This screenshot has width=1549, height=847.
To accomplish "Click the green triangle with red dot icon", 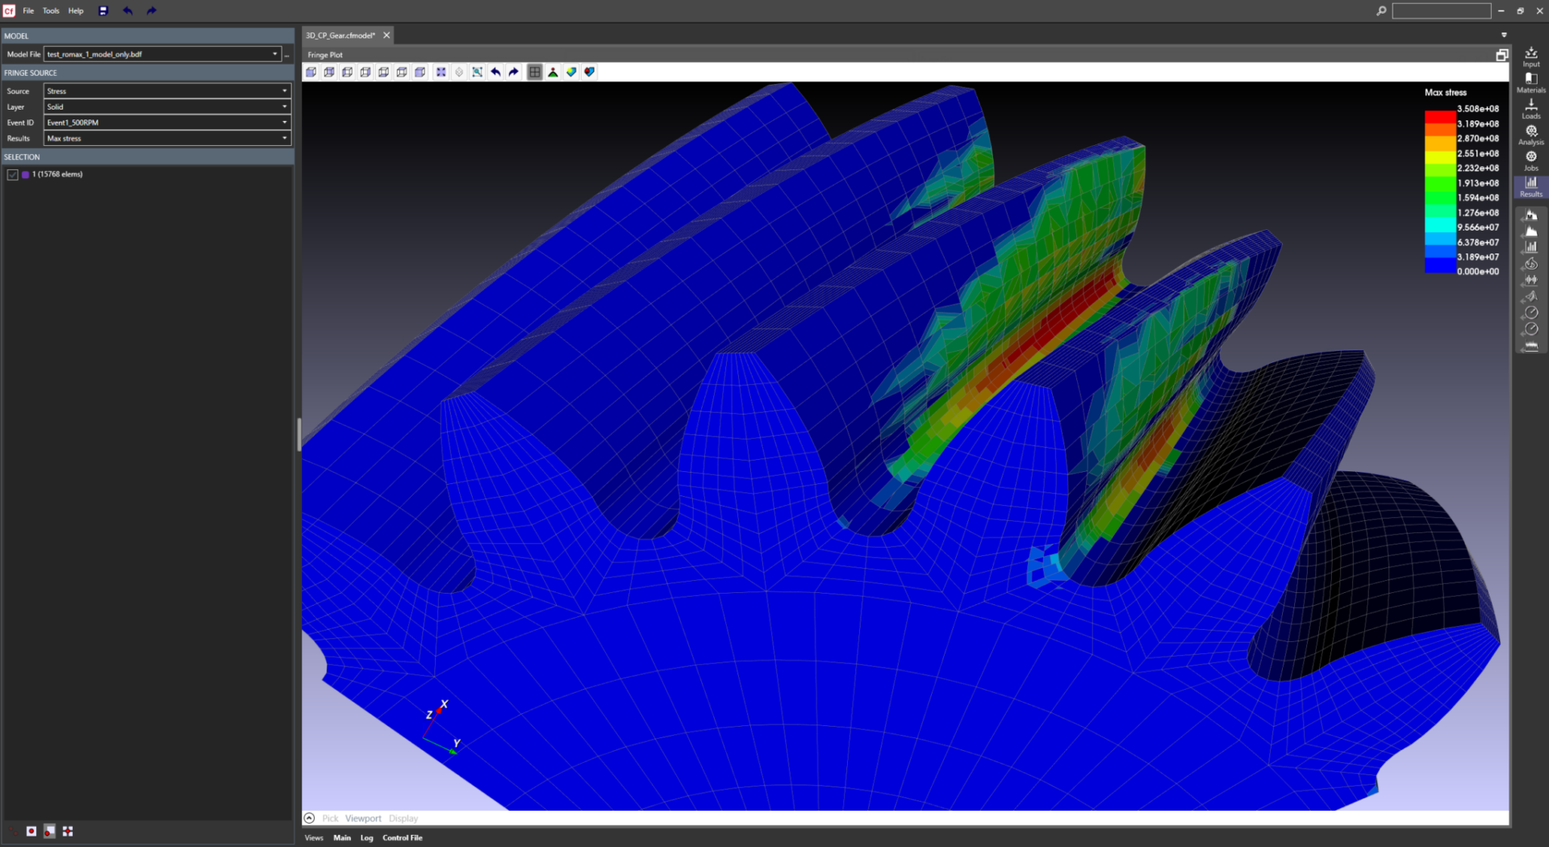I will [x=553, y=72].
